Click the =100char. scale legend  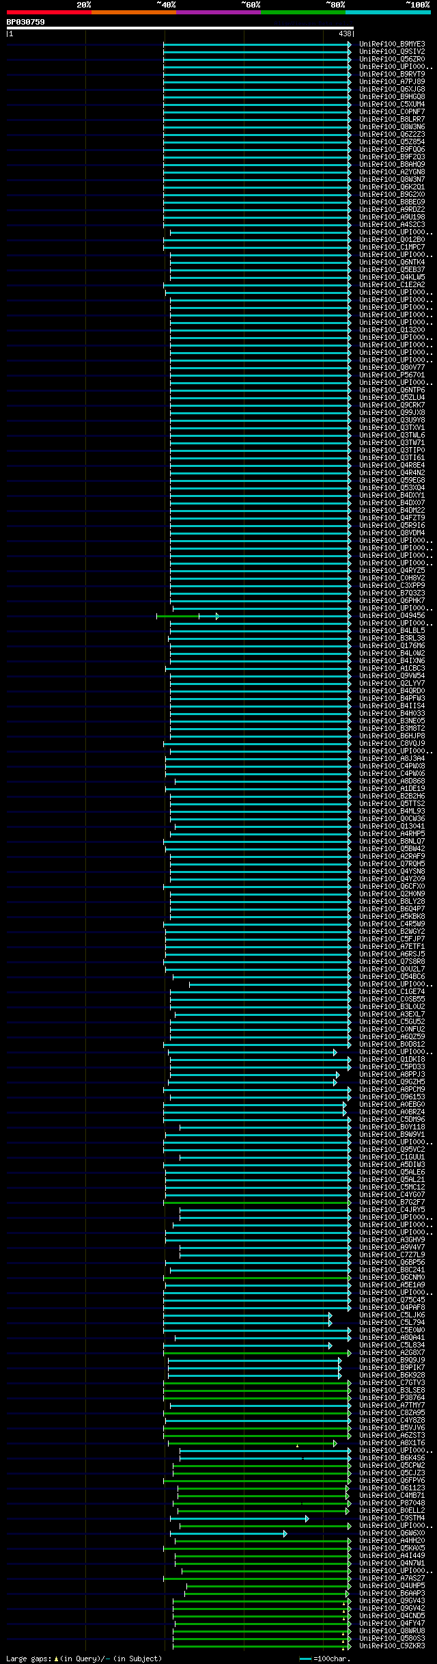coord(325,1659)
